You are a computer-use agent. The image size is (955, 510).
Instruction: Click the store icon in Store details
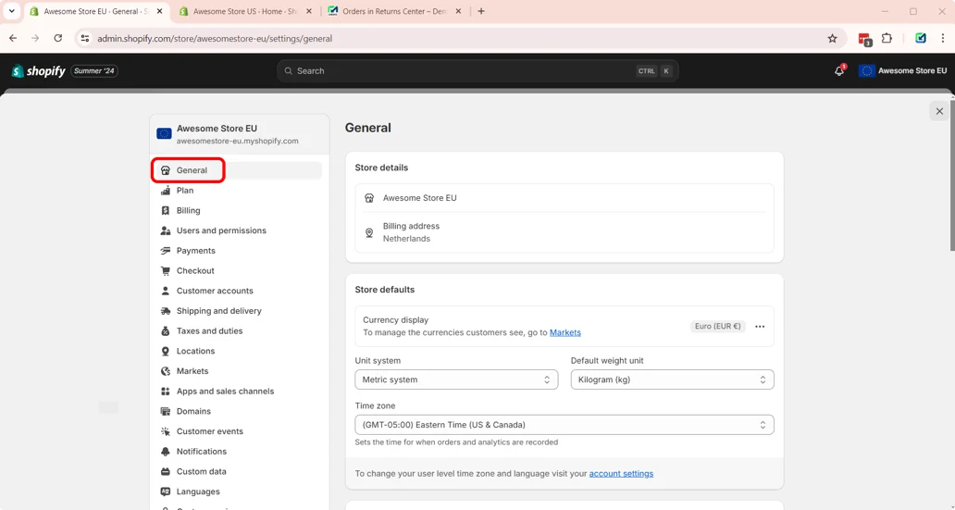point(369,198)
